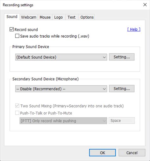Go to the Options tab

tap(87, 17)
